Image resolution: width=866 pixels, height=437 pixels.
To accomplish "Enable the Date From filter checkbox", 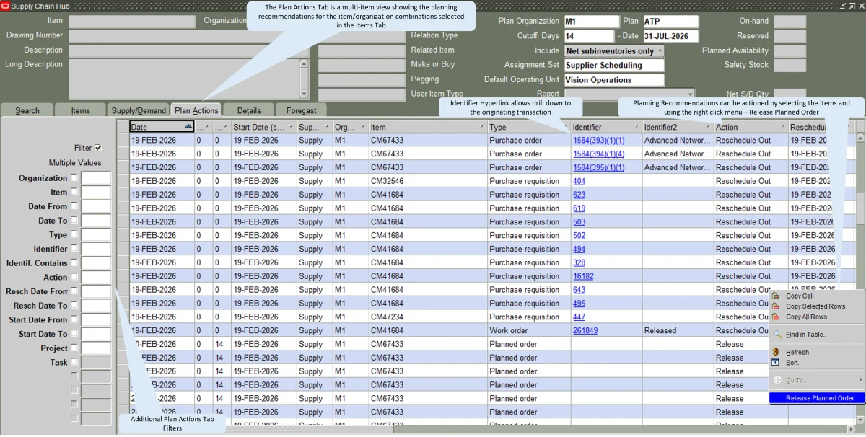I will 74,206.
